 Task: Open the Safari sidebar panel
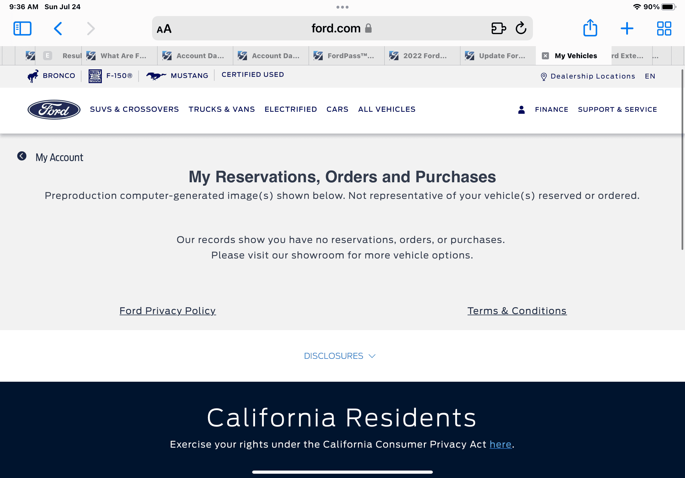tap(22, 29)
